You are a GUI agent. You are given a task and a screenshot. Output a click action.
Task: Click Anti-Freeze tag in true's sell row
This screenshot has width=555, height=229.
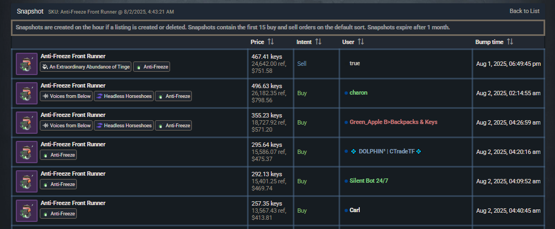[152, 67]
